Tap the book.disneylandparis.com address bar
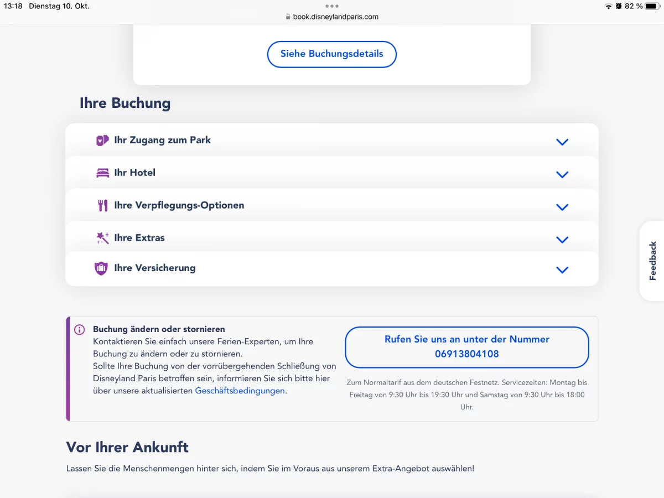 coord(332,17)
